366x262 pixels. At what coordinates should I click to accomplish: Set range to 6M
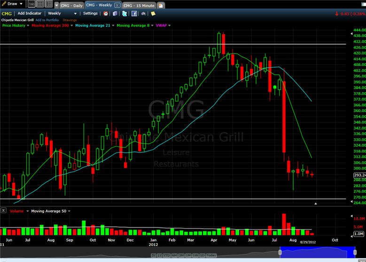tap(175, 255)
